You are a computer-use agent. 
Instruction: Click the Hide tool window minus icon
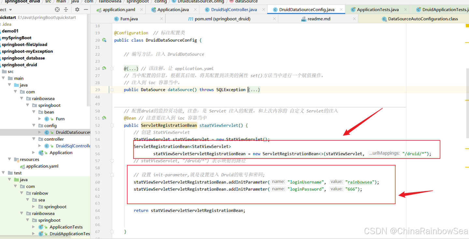[86, 10]
